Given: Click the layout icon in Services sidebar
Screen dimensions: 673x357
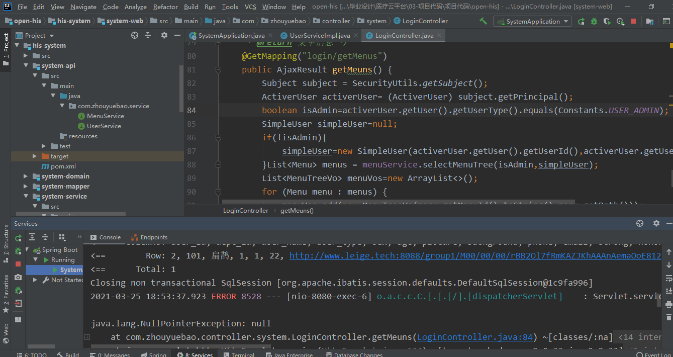Looking at the screenshot, I should (18, 319).
